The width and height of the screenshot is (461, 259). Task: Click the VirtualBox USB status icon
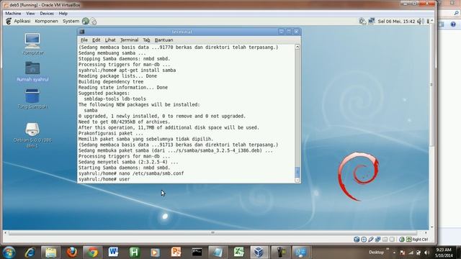[371, 240]
